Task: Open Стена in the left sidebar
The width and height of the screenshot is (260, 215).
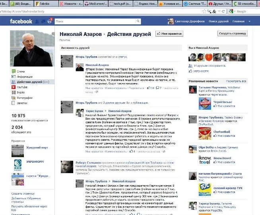Action: (x=21, y=71)
